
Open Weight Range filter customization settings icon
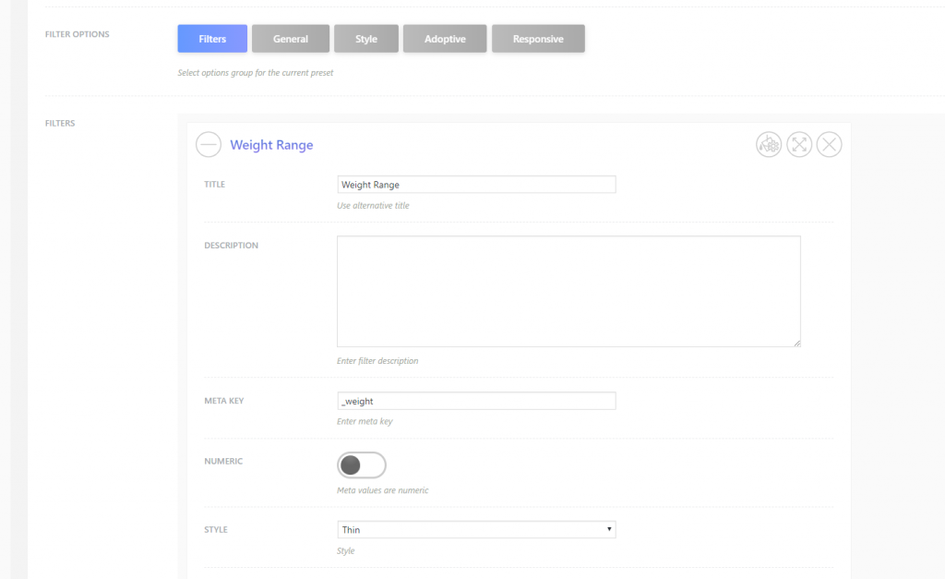pos(769,145)
